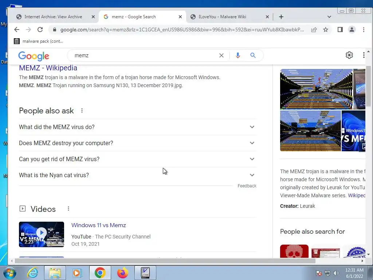Image resolution: width=373 pixels, height=280 pixels.
Task: Open the tab search dropdown chevron
Action: point(329,17)
